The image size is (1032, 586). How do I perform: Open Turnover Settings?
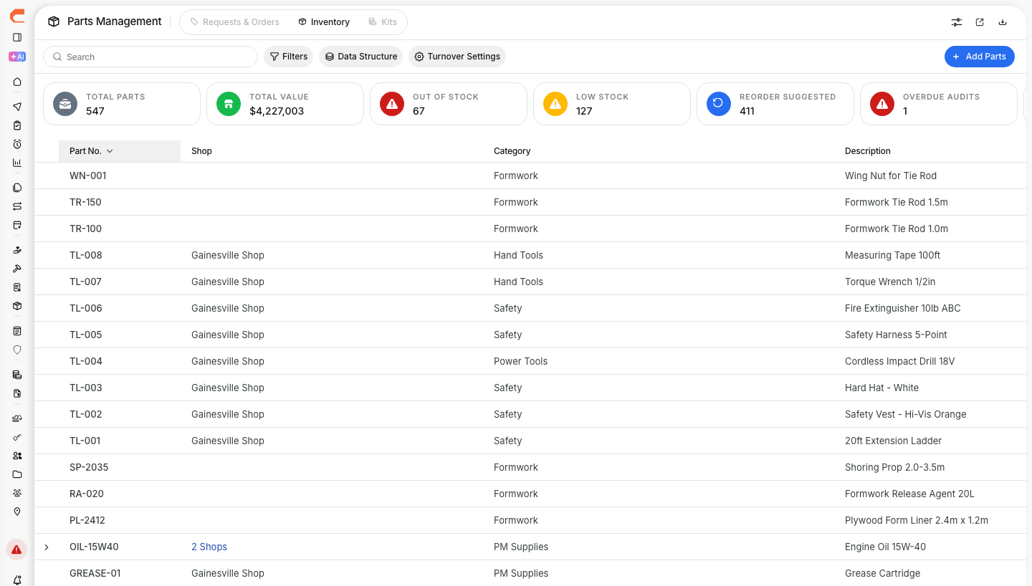click(457, 57)
